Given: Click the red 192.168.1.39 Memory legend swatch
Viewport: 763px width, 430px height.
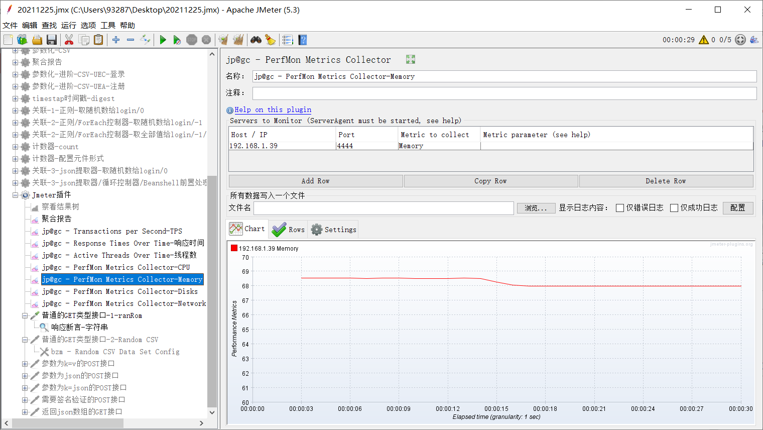Looking at the screenshot, I should point(234,248).
